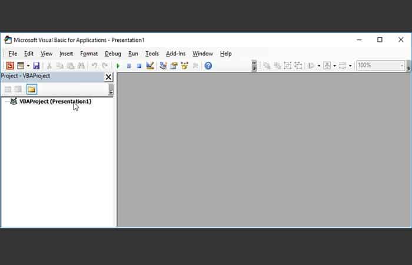This screenshot has width=412, height=265.
Task: Click the View Microsoft PowerPoint icon
Action: (10, 65)
